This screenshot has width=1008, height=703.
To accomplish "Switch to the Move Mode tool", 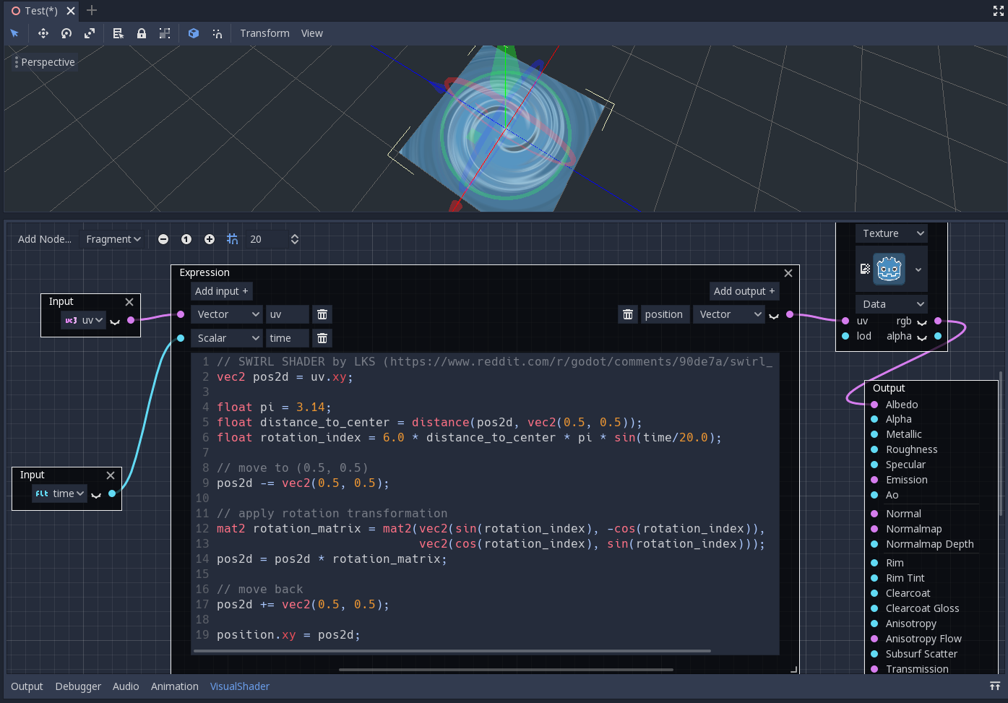I will tap(43, 33).
